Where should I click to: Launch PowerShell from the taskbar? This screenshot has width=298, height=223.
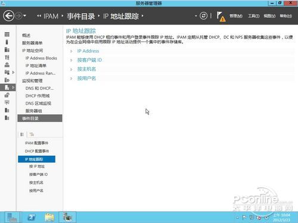pos(32,217)
